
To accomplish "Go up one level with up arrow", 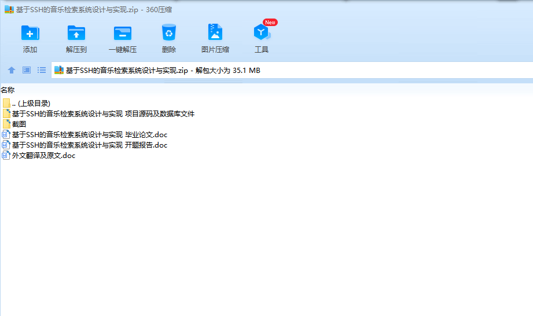I will coord(12,70).
